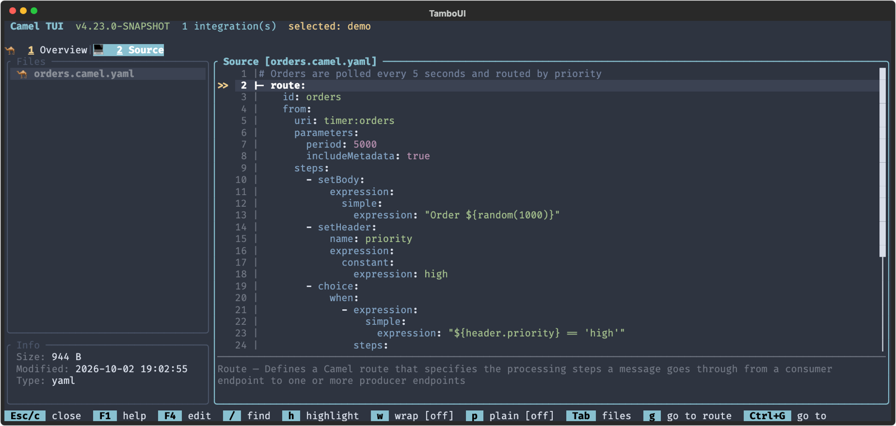Click 'expression: high' on line 18
The image size is (896, 426).
(400, 274)
